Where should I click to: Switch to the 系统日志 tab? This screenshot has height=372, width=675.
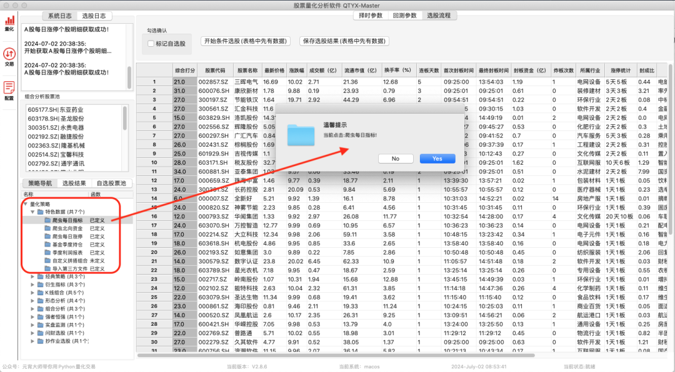point(60,16)
